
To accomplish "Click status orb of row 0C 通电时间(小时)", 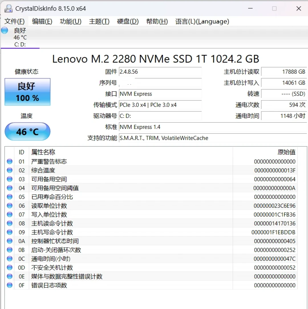I will [9, 259].
